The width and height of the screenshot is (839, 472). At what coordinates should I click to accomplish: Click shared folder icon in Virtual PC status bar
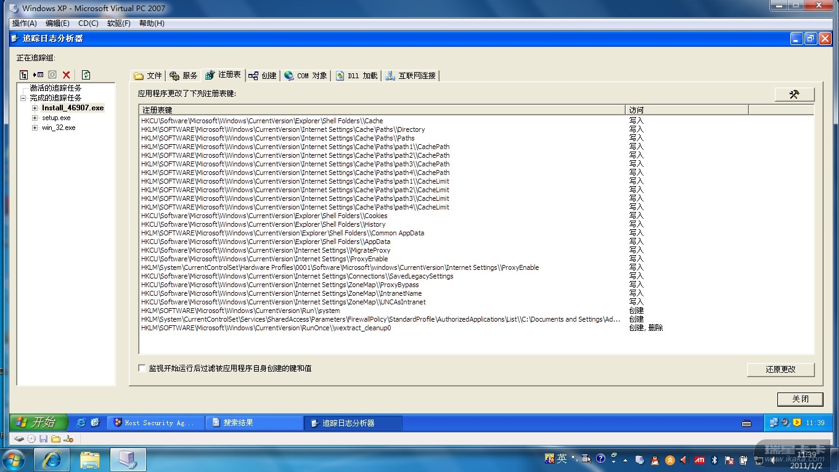click(55, 439)
